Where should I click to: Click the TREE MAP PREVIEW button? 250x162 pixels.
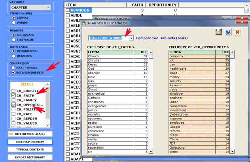(x=30, y=142)
